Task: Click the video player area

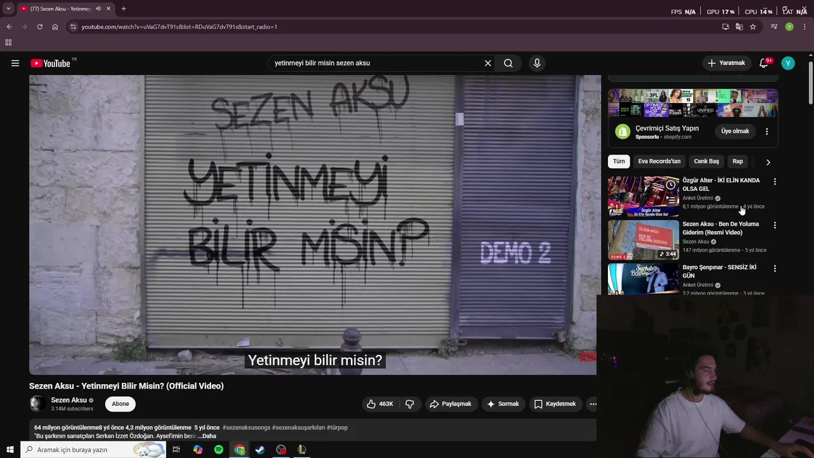Action: point(315,225)
